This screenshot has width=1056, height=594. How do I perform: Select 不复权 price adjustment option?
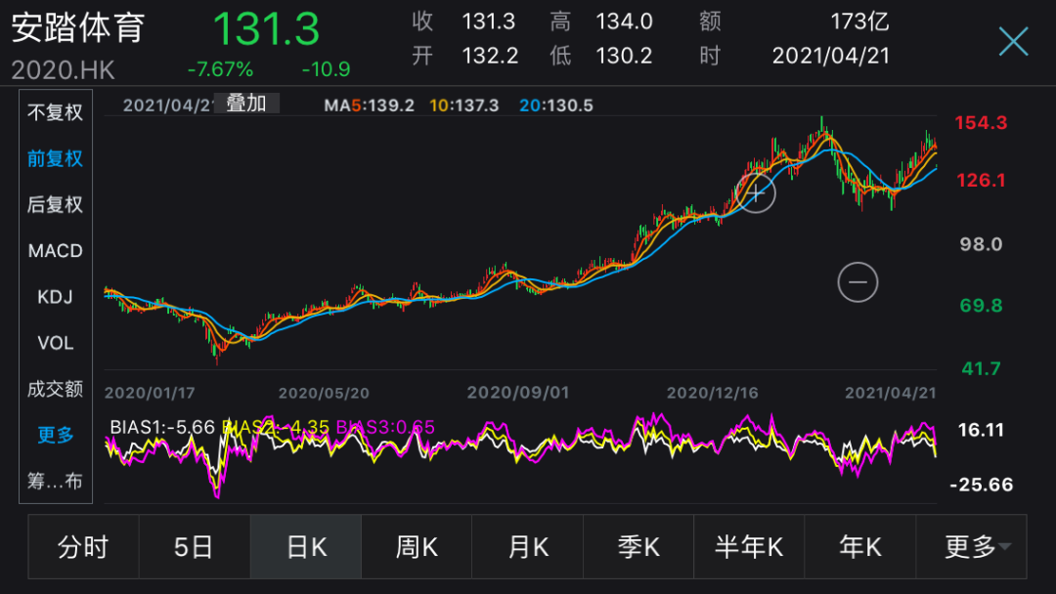pyautogui.click(x=55, y=112)
